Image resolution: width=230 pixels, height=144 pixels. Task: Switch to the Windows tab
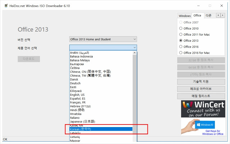(x=185, y=16)
